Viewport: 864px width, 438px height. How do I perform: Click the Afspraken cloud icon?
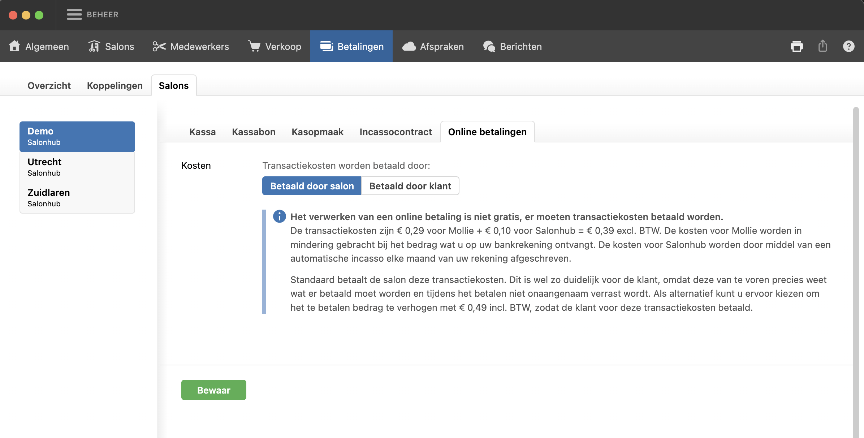[409, 46]
